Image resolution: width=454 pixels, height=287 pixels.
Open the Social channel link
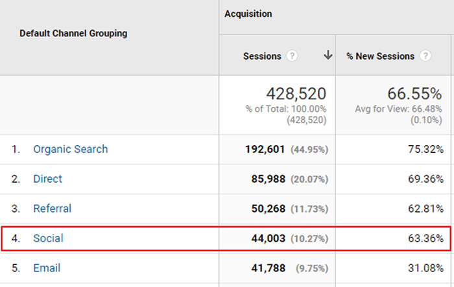click(48, 238)
